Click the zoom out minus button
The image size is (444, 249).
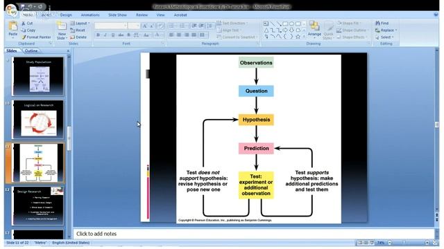390,243
